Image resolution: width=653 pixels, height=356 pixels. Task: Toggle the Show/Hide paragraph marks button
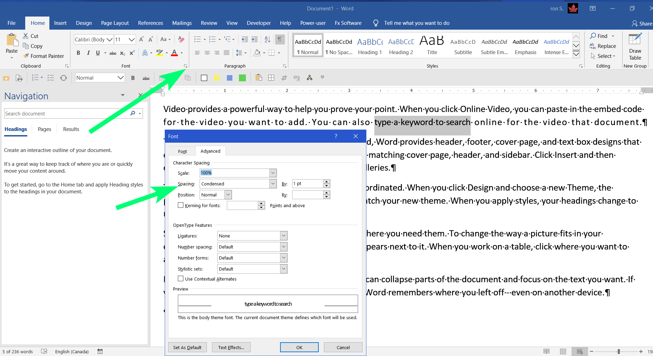(x=280, y=39)
